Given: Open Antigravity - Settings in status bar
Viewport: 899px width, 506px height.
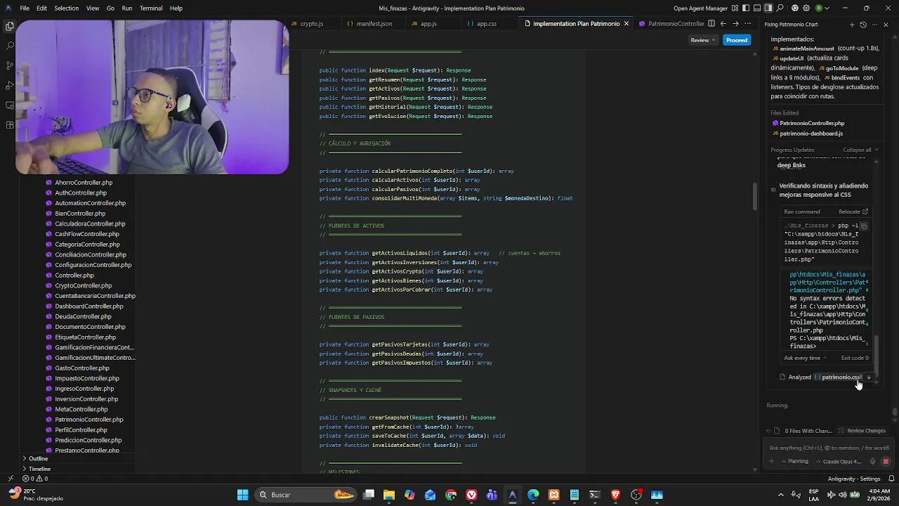Looking at the screenshot, I should tap(854, 479).
